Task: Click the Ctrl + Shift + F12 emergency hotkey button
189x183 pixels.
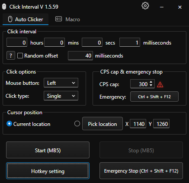Action: [154, 96]
